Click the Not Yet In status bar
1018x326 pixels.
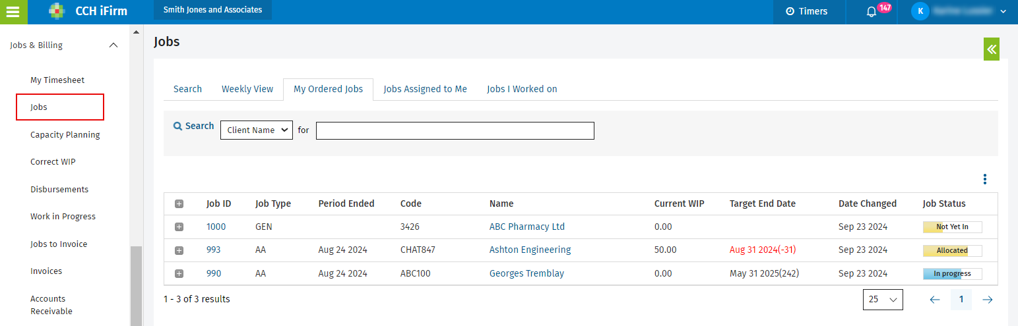pos(952,227)
